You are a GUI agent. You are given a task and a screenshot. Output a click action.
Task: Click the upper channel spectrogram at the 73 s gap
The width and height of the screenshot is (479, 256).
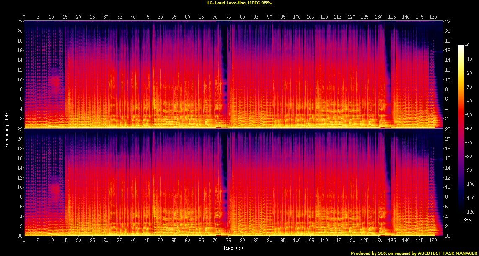point(224,75)
